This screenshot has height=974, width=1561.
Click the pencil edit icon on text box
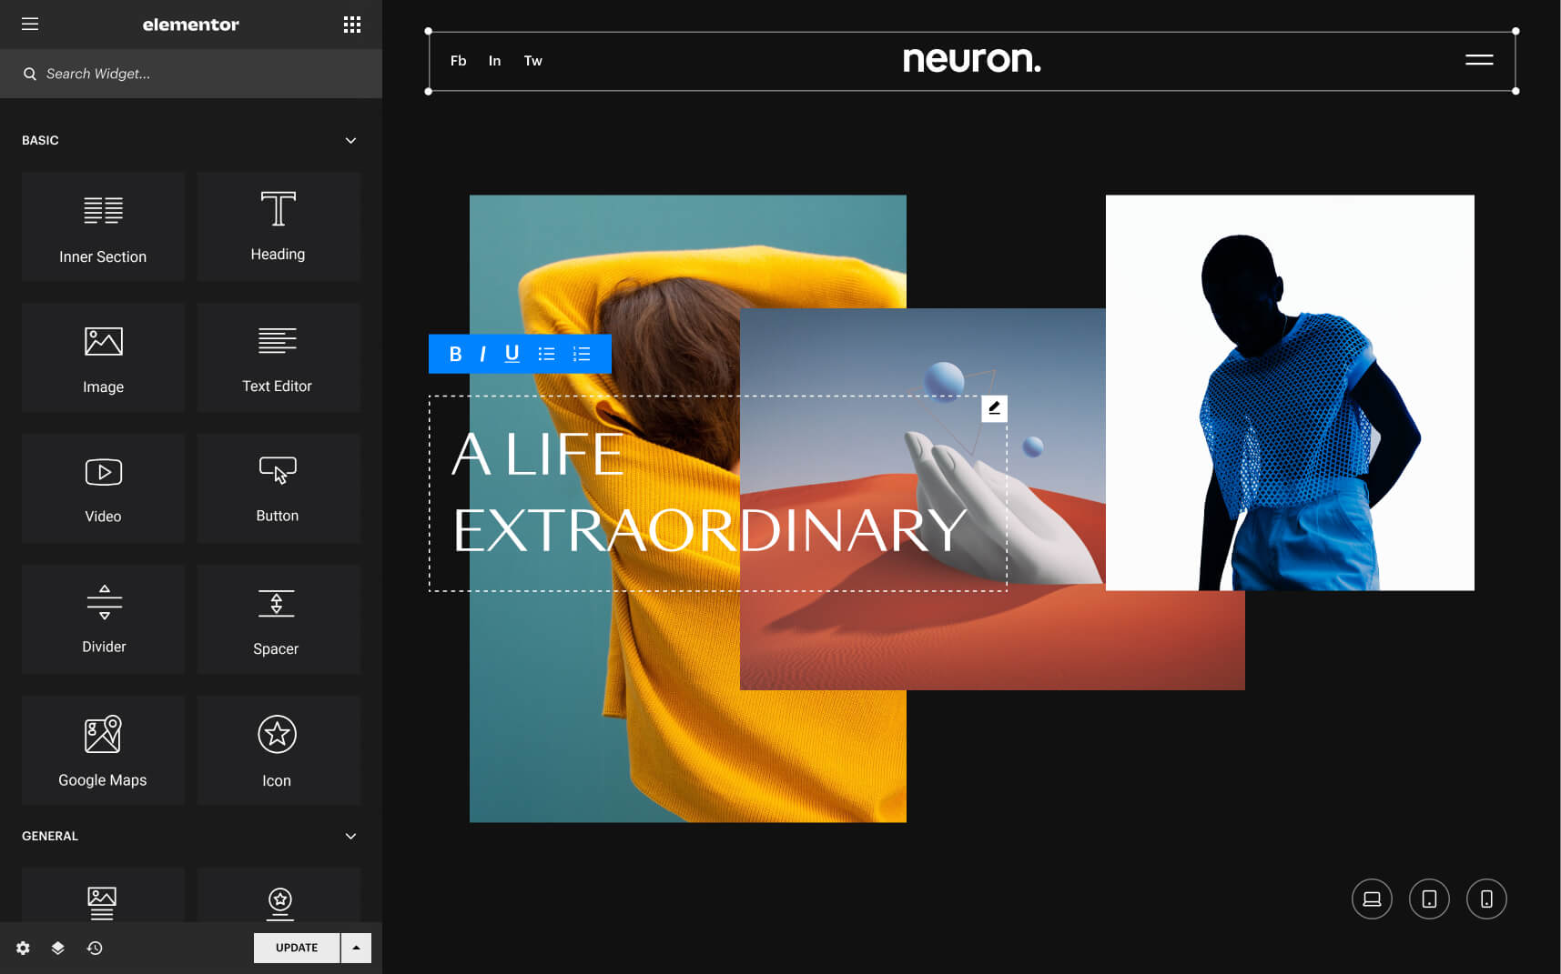[994, 408]
